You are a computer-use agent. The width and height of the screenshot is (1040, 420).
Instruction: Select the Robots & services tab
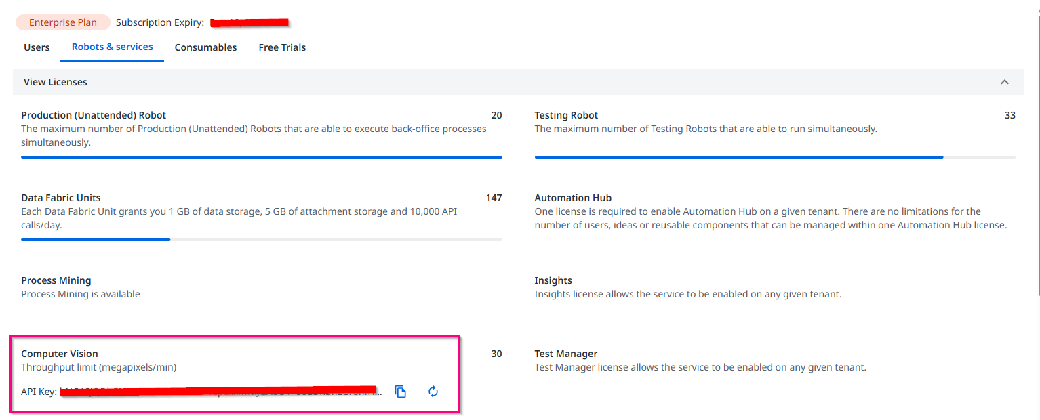pyautogui.click(x=113, y=47)
